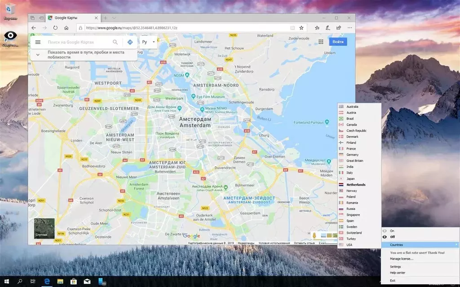Switch to the Спутник satellite view thumbnail
Screen dimensions: 460x287
(44, 228)
